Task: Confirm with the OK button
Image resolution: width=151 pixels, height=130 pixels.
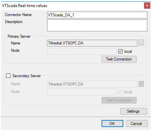Action: (112, 123)
